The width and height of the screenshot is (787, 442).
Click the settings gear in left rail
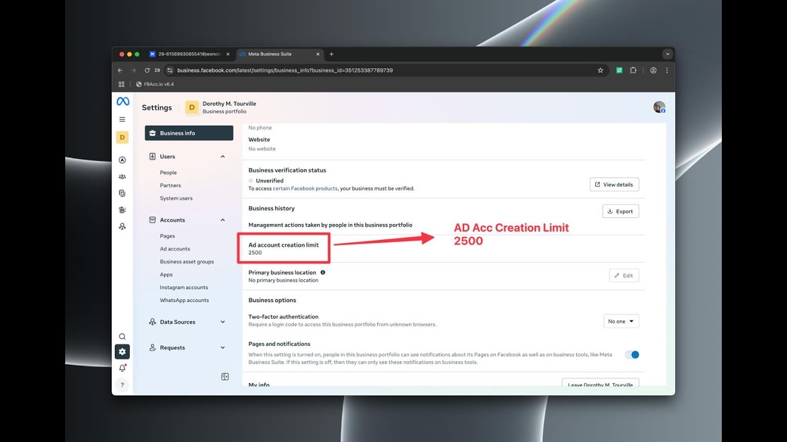[122, 352]
